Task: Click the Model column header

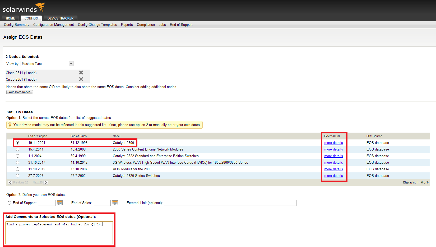Action: [117, 136]
